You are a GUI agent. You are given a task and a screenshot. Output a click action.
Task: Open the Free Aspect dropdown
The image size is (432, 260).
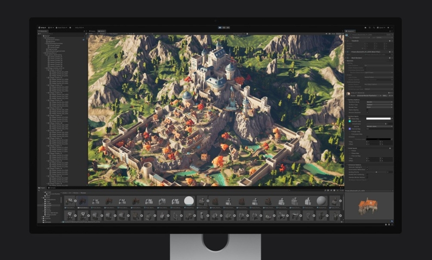pyautogui.click(x=118, y=34)
